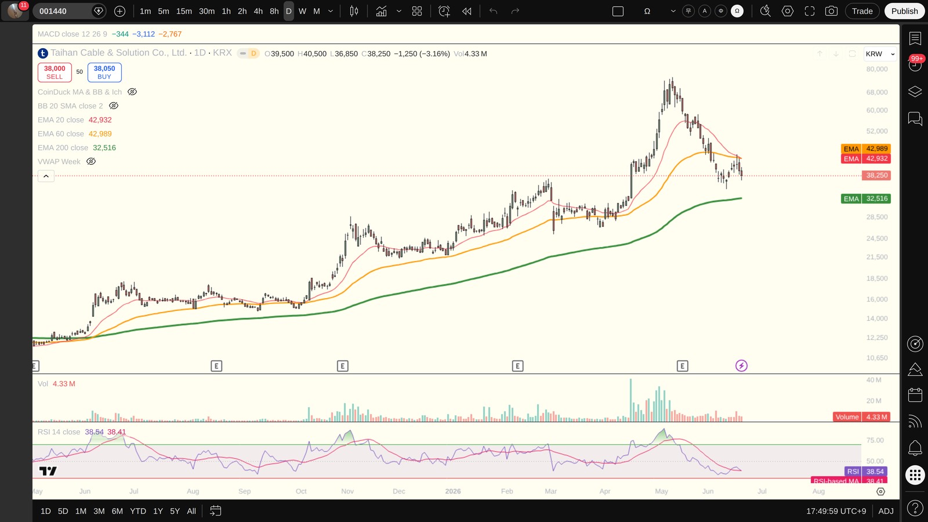Click the purple lightning event marker
The width and height of the screenshot is (928, 522).
pos(741,365)
